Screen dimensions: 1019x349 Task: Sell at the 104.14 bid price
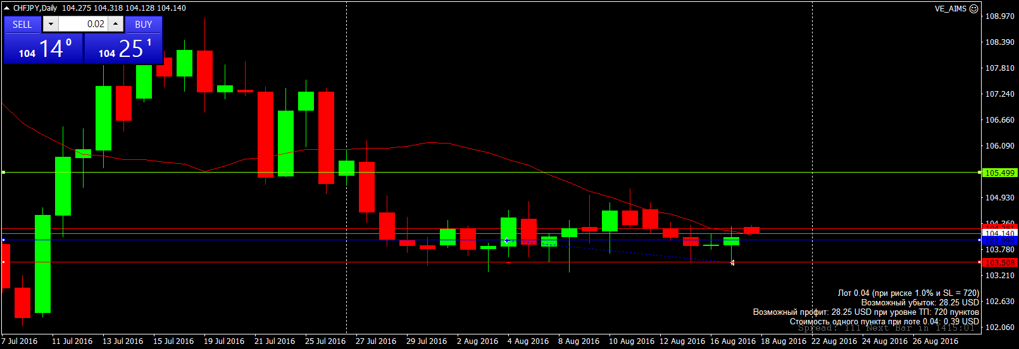[x=43, y=49]
